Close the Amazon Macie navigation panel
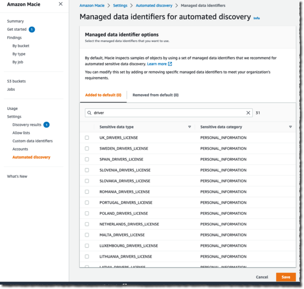 [x=61, y=4]
